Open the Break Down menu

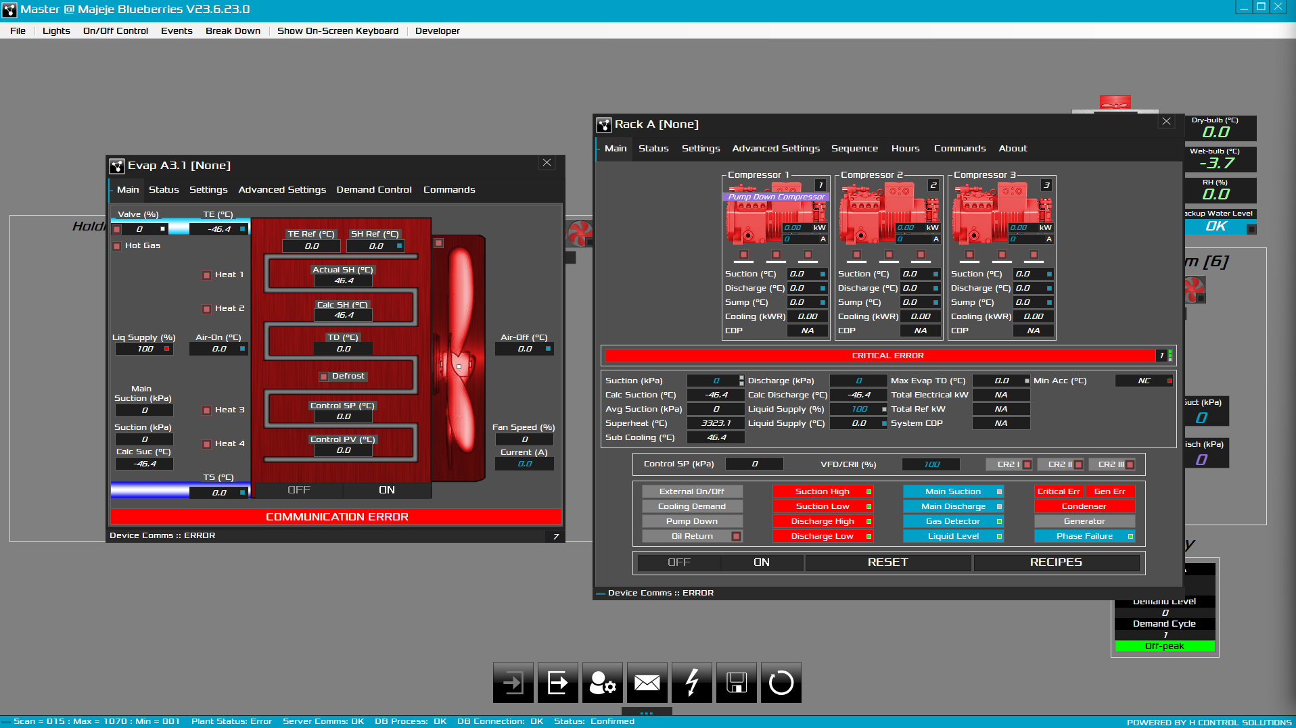[233, 31]
